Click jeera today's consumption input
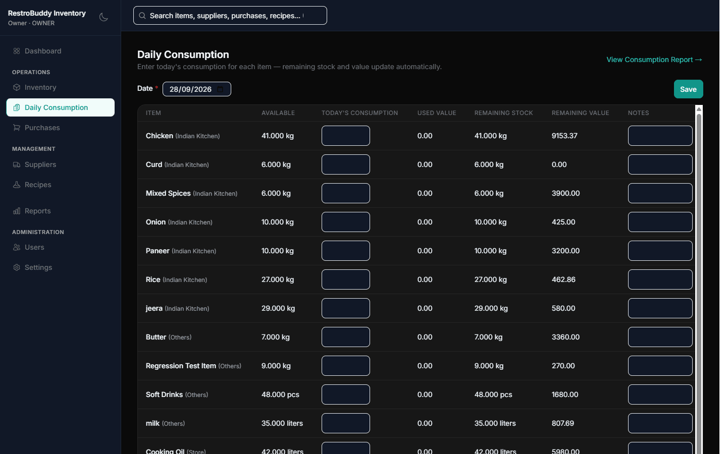This screenshot has width=727, height=454. (346, 308)
